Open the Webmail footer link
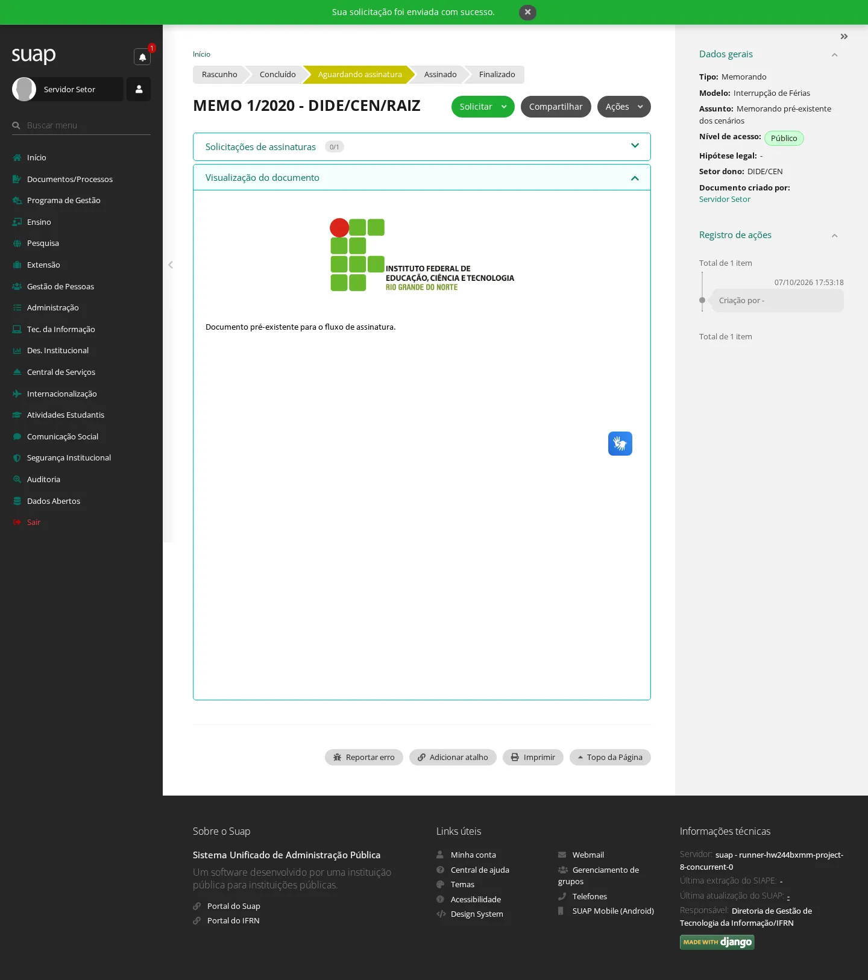 pyautogui.click(x=588, y=855)
